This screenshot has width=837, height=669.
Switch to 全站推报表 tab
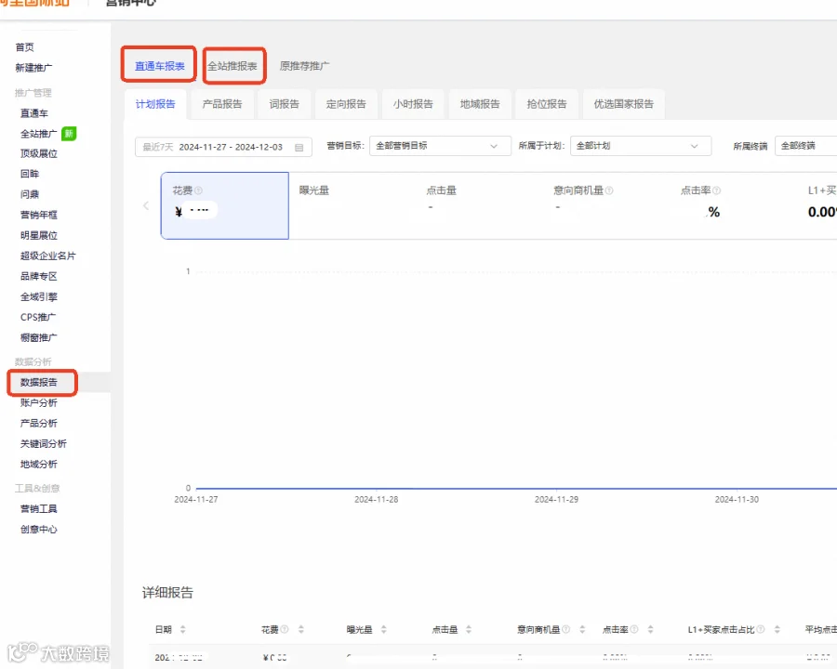(x=232, y=66)
